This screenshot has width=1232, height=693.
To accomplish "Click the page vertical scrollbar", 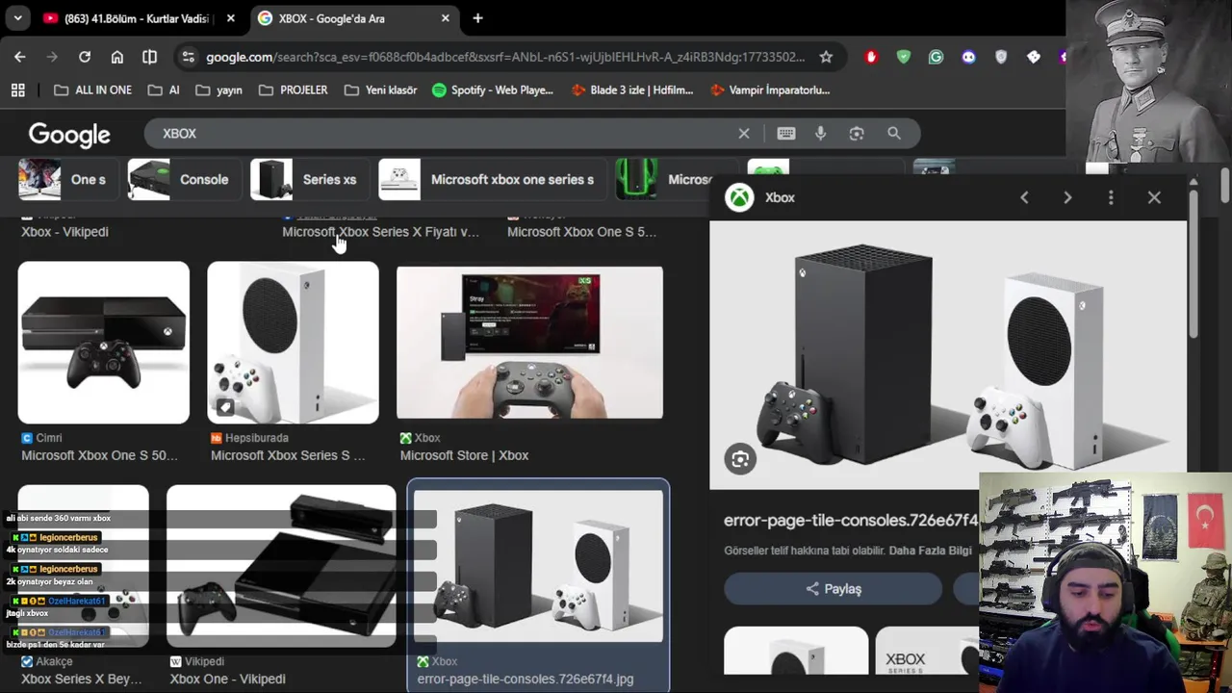I will 1224,186.
